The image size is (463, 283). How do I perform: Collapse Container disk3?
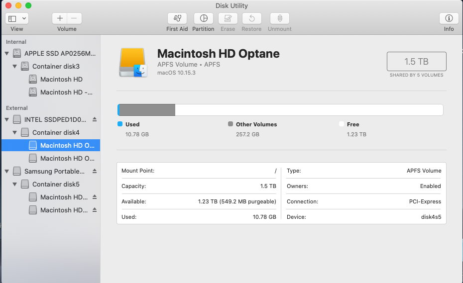coord(15,66)
